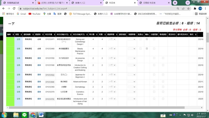
Task: Open the empty dropdown in D11212720 row
Action: click(132, 99)
